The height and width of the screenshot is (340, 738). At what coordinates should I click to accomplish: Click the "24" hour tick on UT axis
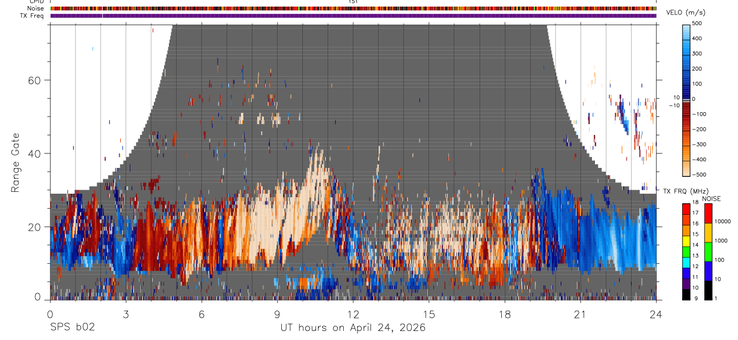tap(656, 314)
